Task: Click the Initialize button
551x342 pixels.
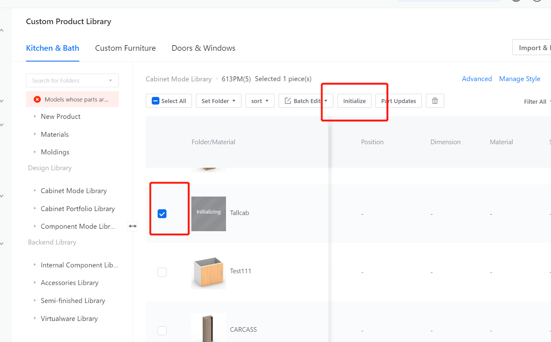Action: (354, 101)
